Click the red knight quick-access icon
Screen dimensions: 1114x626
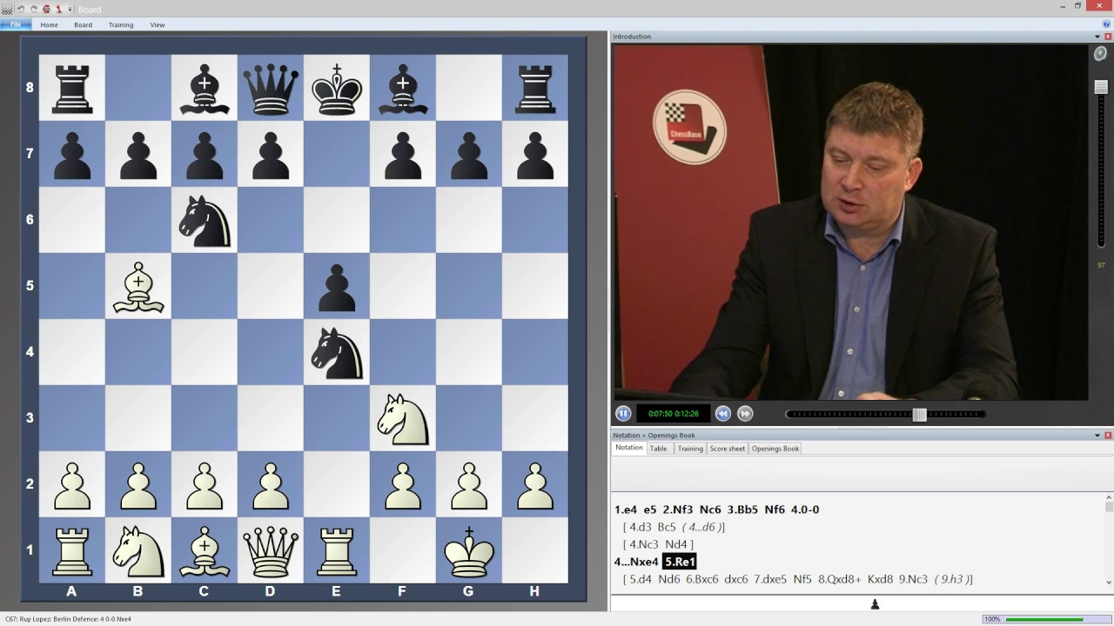click(x=58, y=9)
